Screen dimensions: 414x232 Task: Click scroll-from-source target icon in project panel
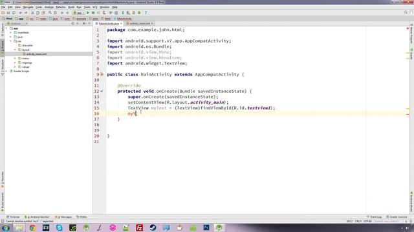click(73, 23)
